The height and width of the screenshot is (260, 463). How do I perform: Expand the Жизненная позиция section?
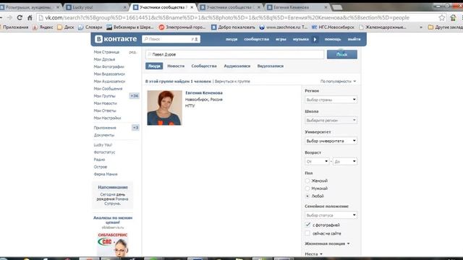coord(327,244)
